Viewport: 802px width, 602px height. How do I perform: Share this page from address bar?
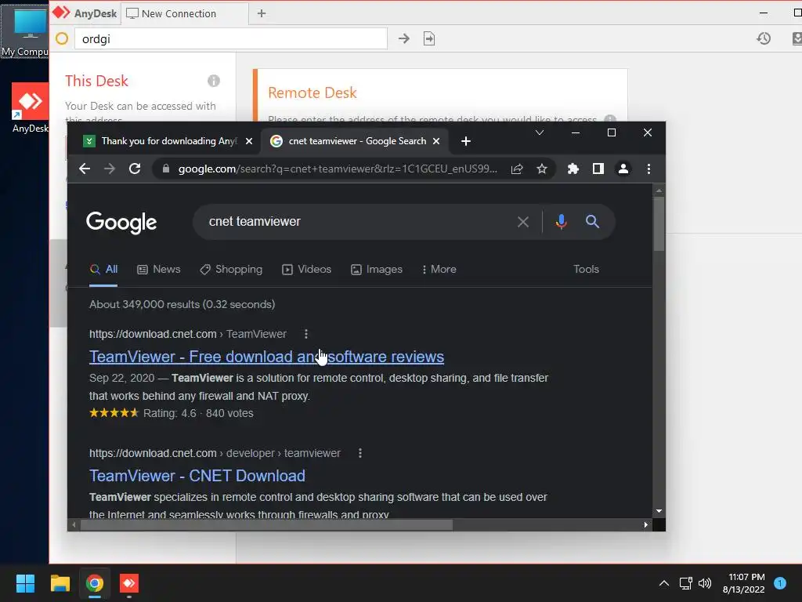click(517, 169)
